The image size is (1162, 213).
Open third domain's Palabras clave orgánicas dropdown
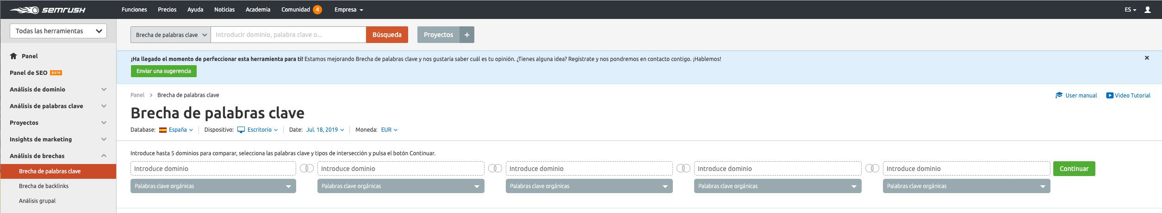click(589, 186)
